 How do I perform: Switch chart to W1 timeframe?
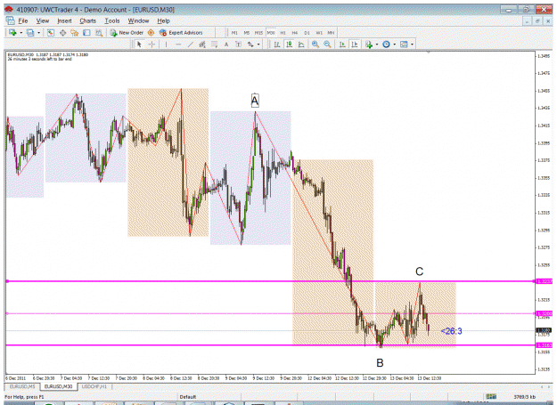click(x=319, y=33)
